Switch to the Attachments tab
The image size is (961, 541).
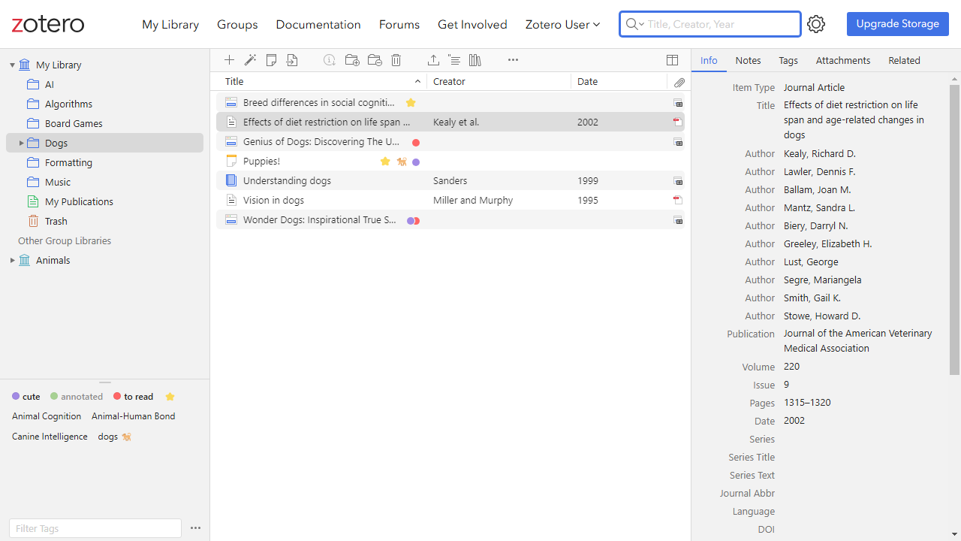(x=843, y=61)
